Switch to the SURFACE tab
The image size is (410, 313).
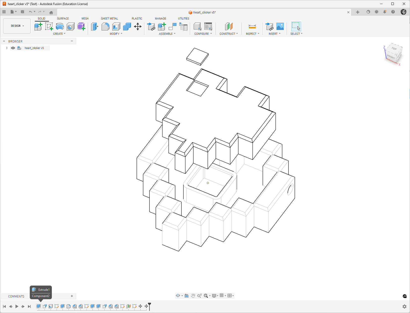[63, 18]
